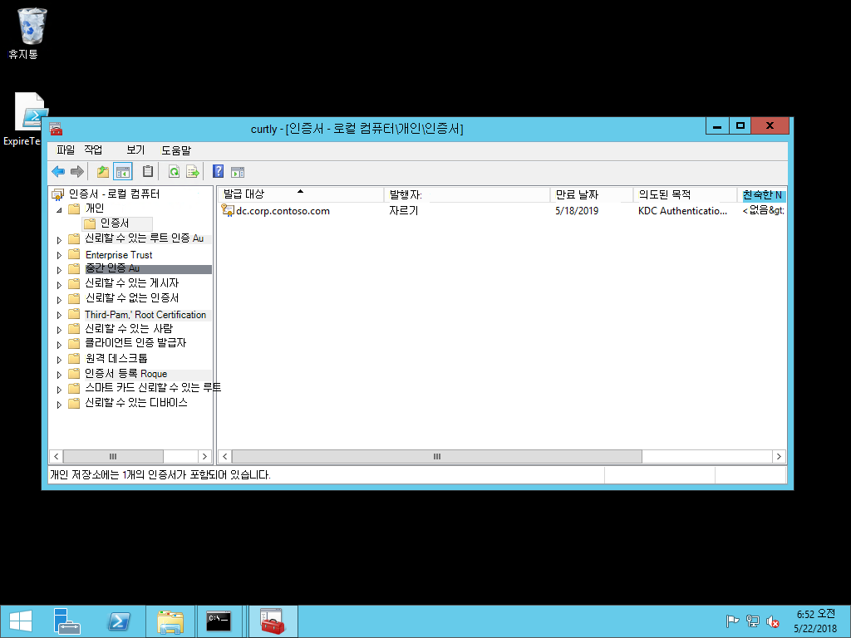Go back with the blue left arrow
851x638 pixels.
coord(58,172)
